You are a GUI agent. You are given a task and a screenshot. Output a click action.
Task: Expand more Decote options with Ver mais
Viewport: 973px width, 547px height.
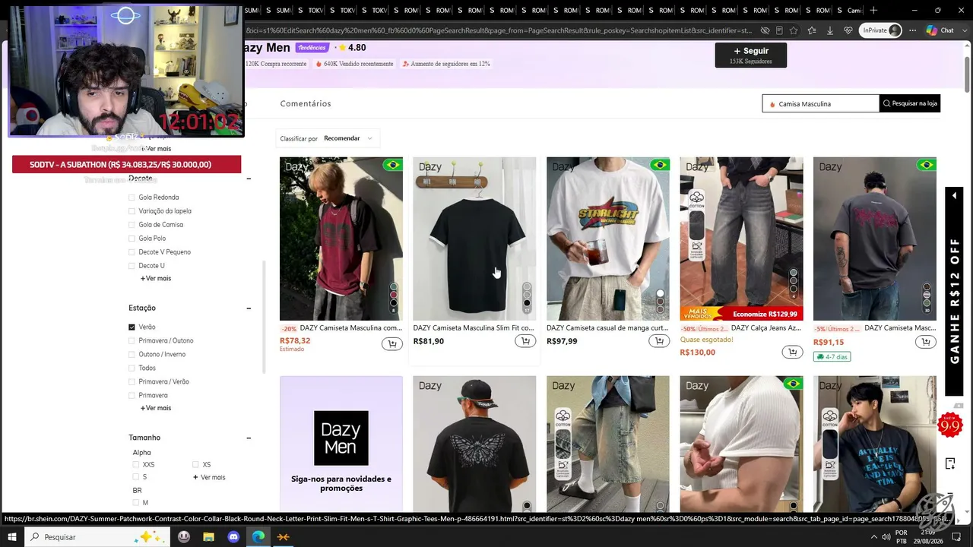pyautogui.click(x=156, y=279)
